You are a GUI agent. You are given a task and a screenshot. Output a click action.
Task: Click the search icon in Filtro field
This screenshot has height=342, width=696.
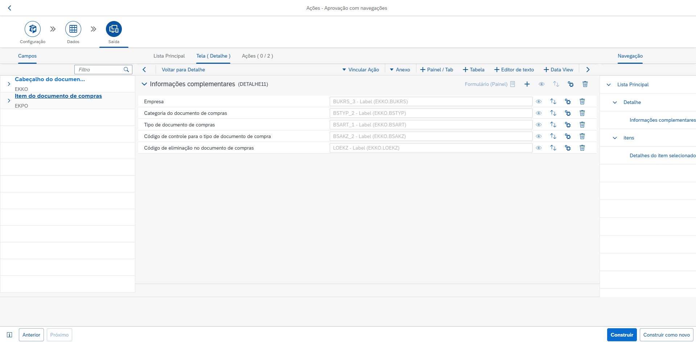coord(126,70)
